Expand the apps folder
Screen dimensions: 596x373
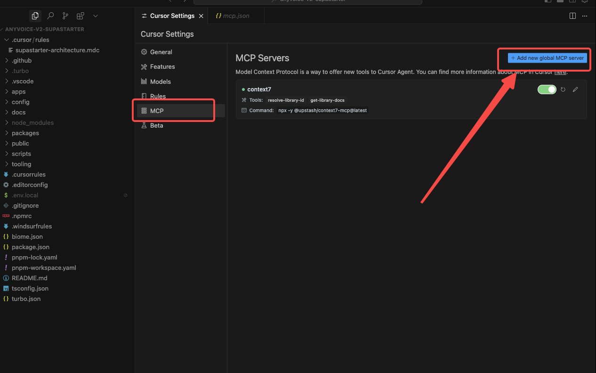coord(19,91)
